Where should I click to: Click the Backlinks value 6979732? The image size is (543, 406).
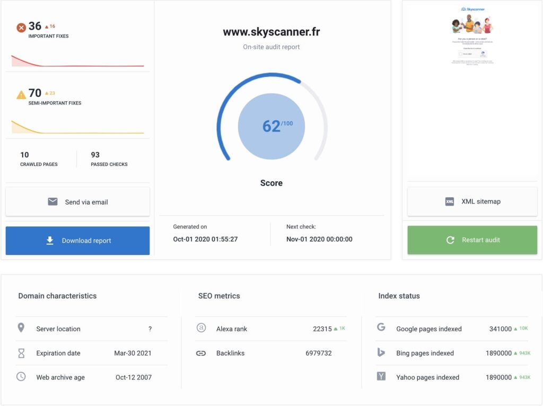pos(319,353)
